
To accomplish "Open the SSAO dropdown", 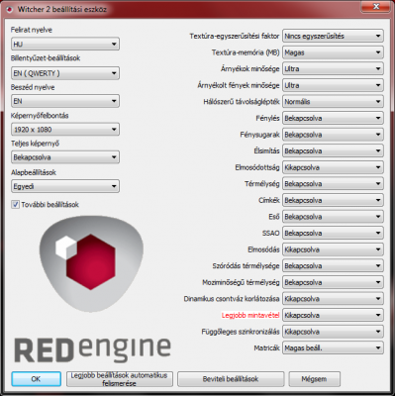I will tap(333, 234).
